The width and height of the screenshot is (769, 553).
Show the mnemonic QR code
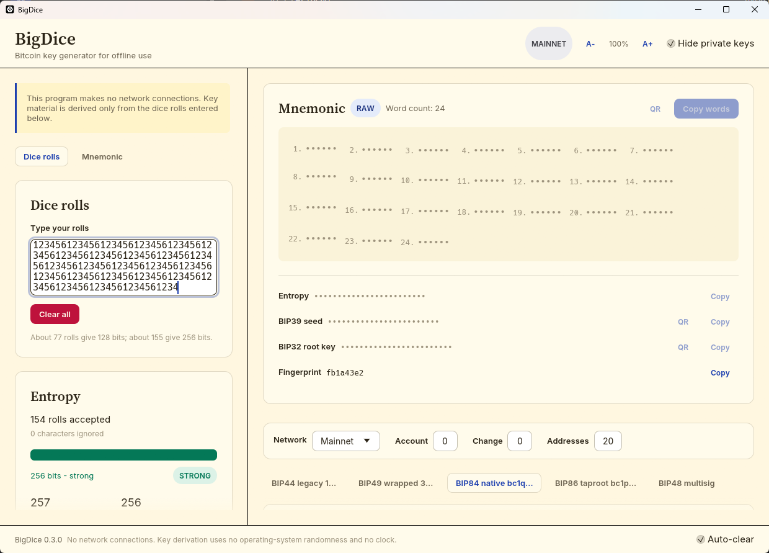point(655,109)
